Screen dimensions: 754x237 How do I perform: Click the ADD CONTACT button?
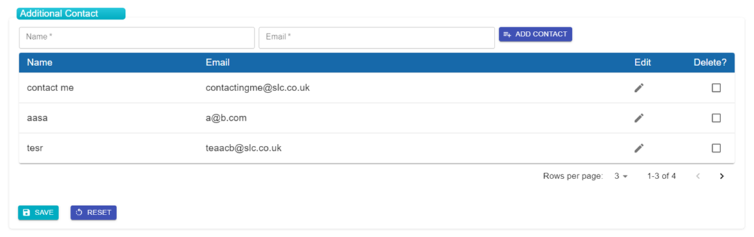tap(535, 34)
